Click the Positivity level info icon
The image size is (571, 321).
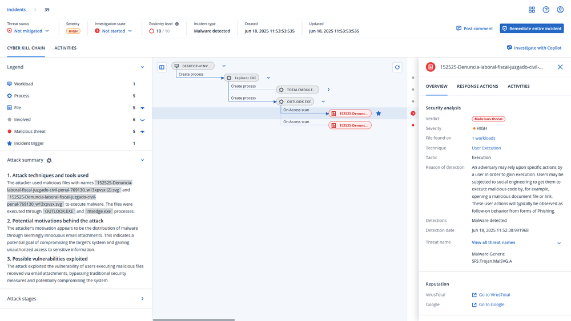click(x=177, y=24)
